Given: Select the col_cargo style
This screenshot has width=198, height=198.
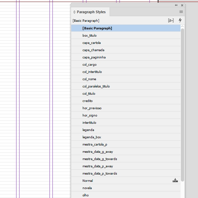Looking at the screenshot, I should pyautogui.click(x=126, y=65).
